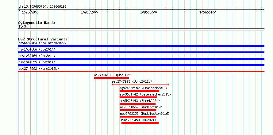This screenshot has width=273, height=135.
Task: Open esv3681742 (Besenbacher2015) label
Action: pos(145,94)
